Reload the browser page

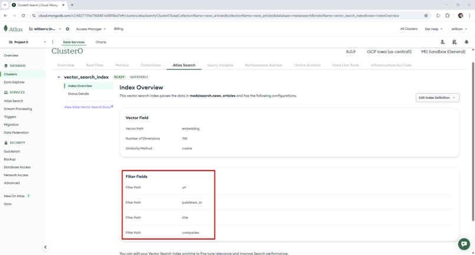click(x=24, y=15)
